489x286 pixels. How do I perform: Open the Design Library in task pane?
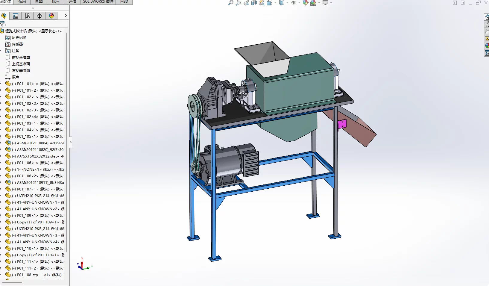coord(487,24)
